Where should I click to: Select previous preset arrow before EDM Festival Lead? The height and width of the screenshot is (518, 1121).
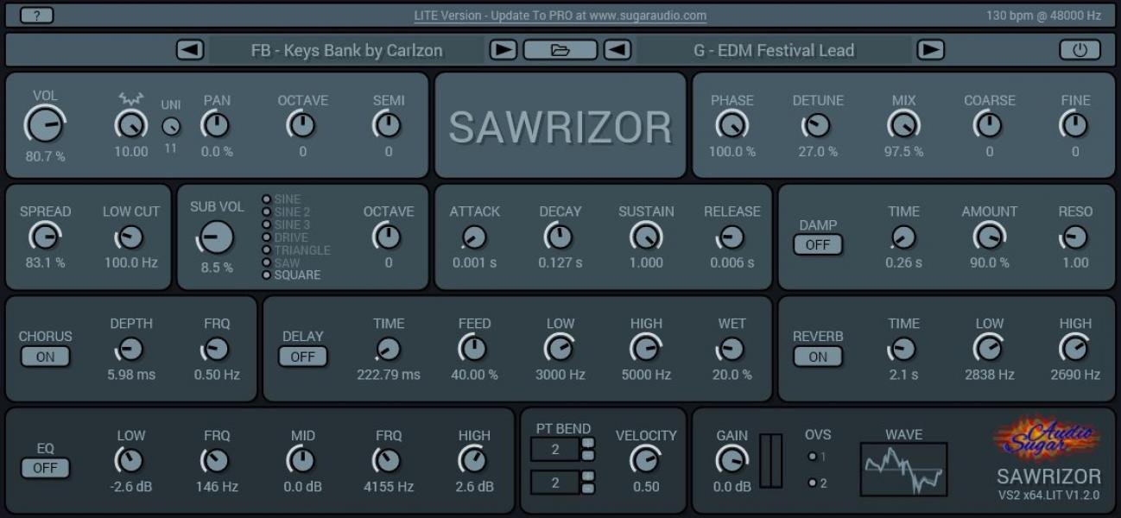click(617, 50)
